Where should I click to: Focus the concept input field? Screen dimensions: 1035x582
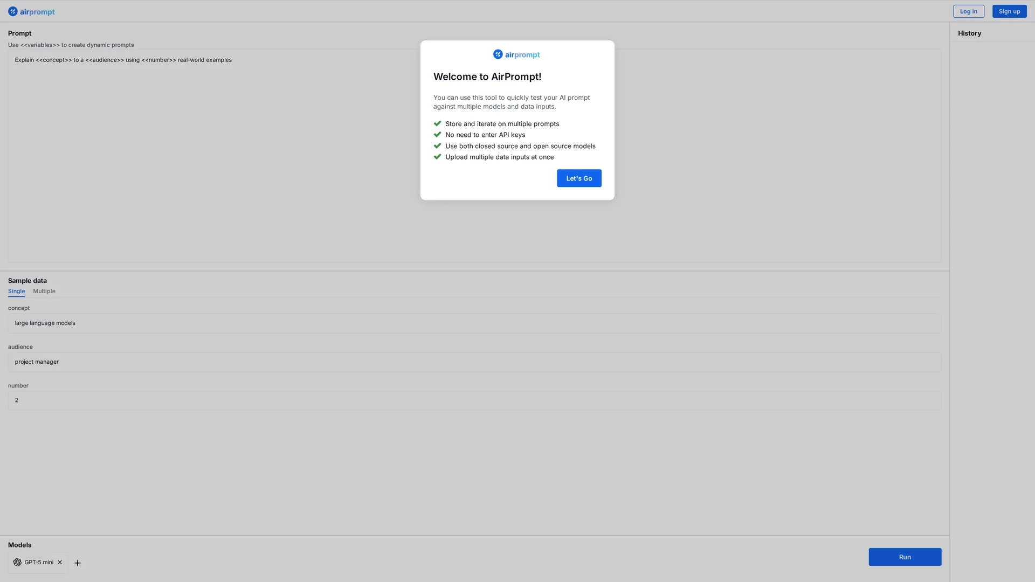[x=474, y=323]
